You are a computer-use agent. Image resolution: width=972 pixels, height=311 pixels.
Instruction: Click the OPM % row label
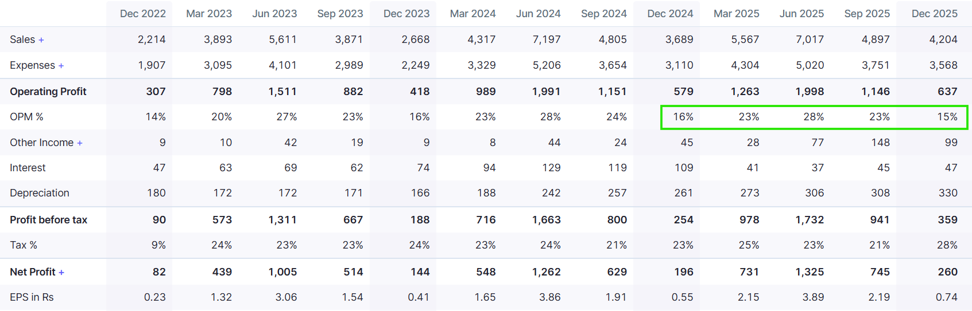(x=26, y=117)
